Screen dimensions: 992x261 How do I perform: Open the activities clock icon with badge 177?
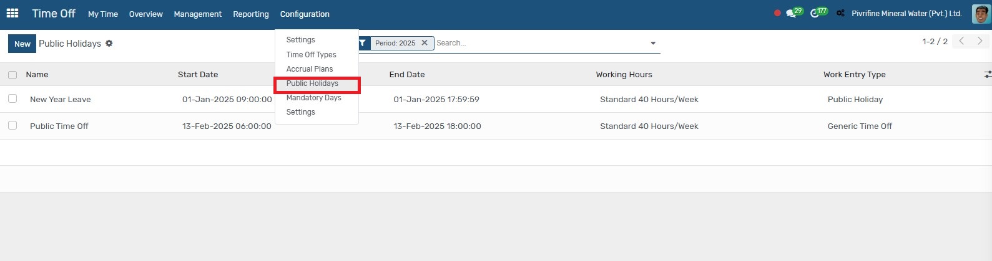coord(815,13)
